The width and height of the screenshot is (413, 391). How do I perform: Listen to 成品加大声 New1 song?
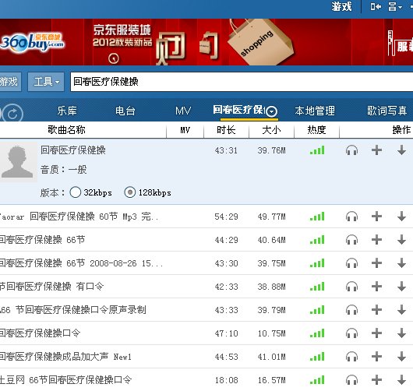pyautogui.click(x=351, y=357)
